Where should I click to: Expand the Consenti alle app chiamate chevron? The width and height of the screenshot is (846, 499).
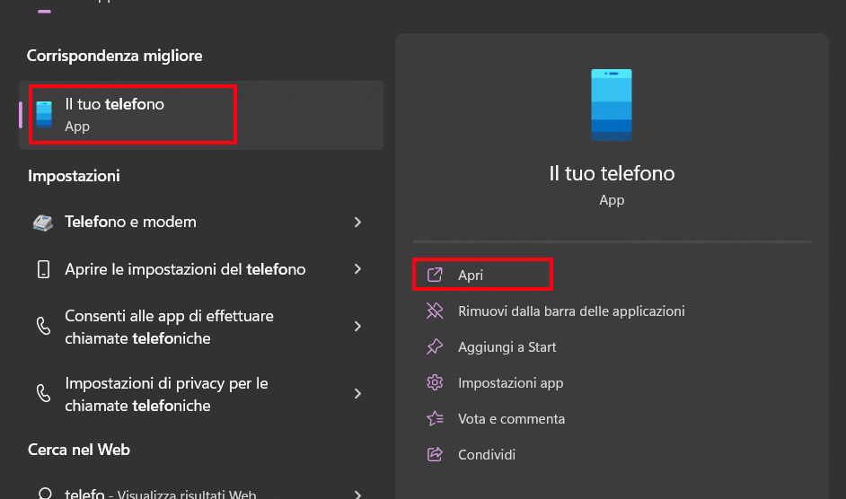[x=357, y=327]
